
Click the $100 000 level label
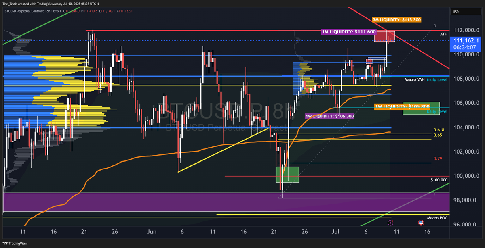(x=439, y=180)
